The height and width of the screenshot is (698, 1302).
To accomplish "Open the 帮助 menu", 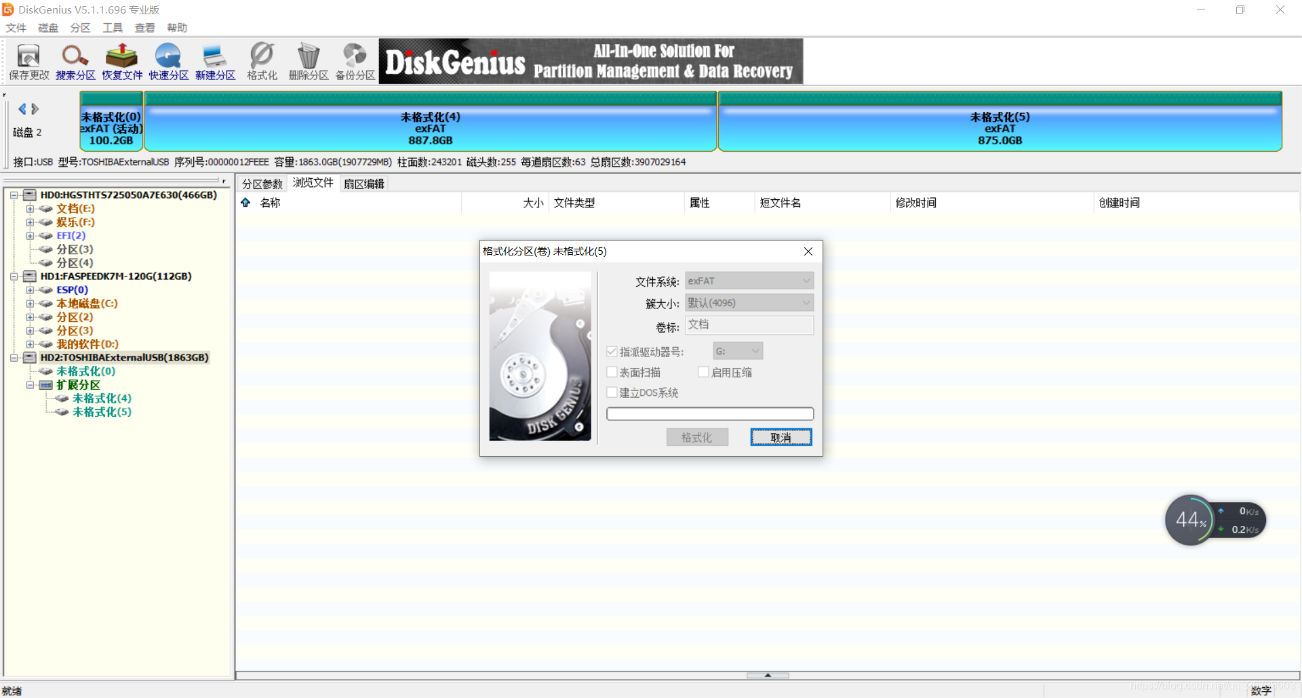I will pos(177,28).
